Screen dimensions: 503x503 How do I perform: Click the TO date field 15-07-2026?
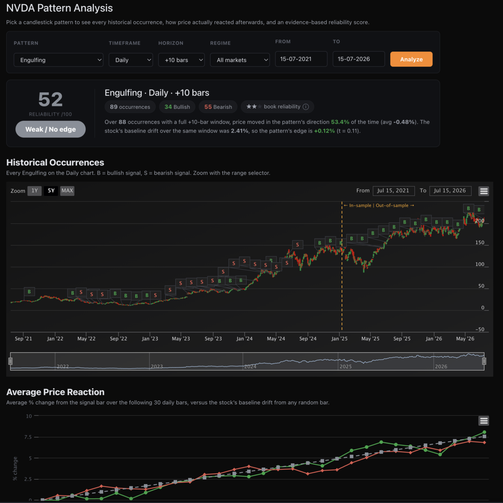(x=359, y=59)
